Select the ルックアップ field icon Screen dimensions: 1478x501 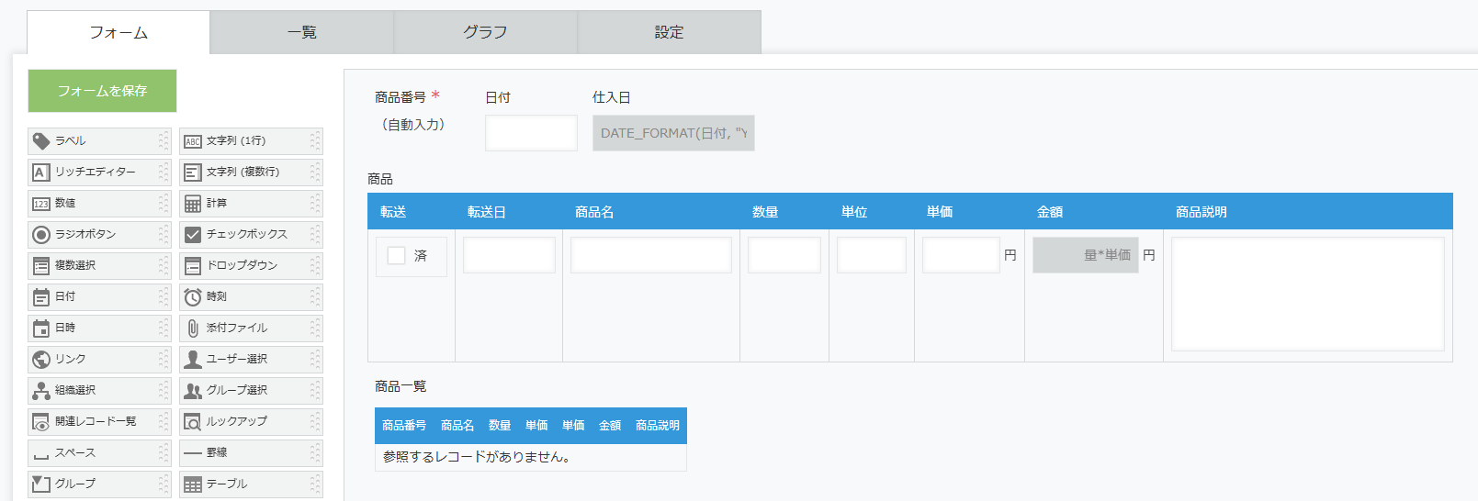tap(193, 422)
